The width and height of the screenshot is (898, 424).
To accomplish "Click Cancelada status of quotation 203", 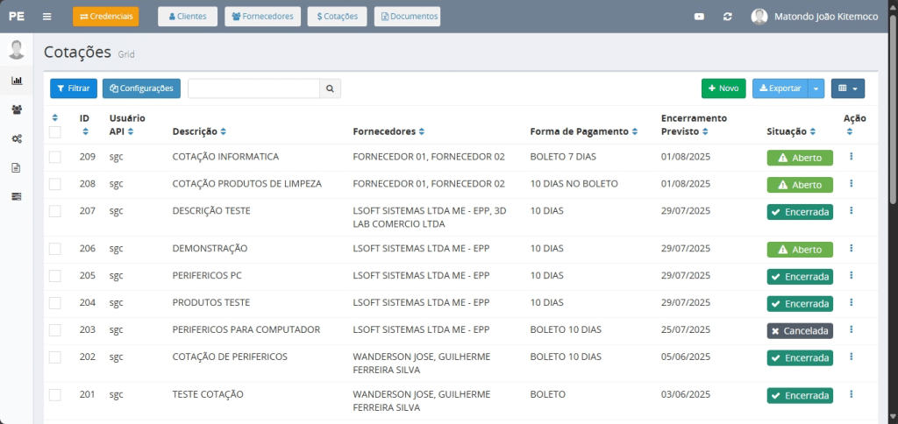I will [800, 331].
